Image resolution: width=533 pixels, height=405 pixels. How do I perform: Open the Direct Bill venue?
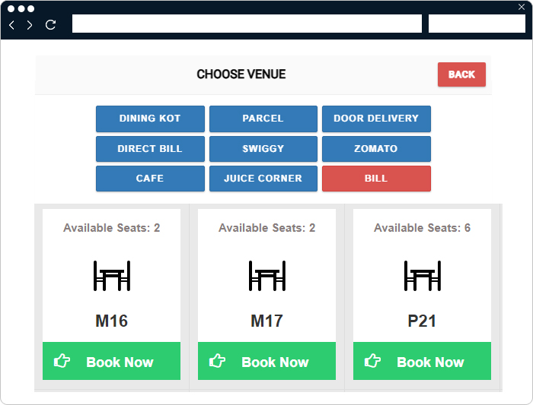point(150,149)
